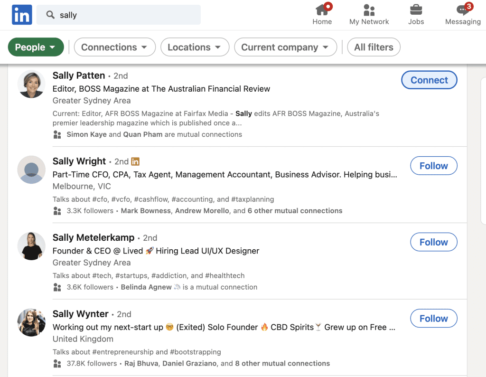Screen dimensions: 486x377
Task: Go to Home via house icon
Action: coord(322,9)
